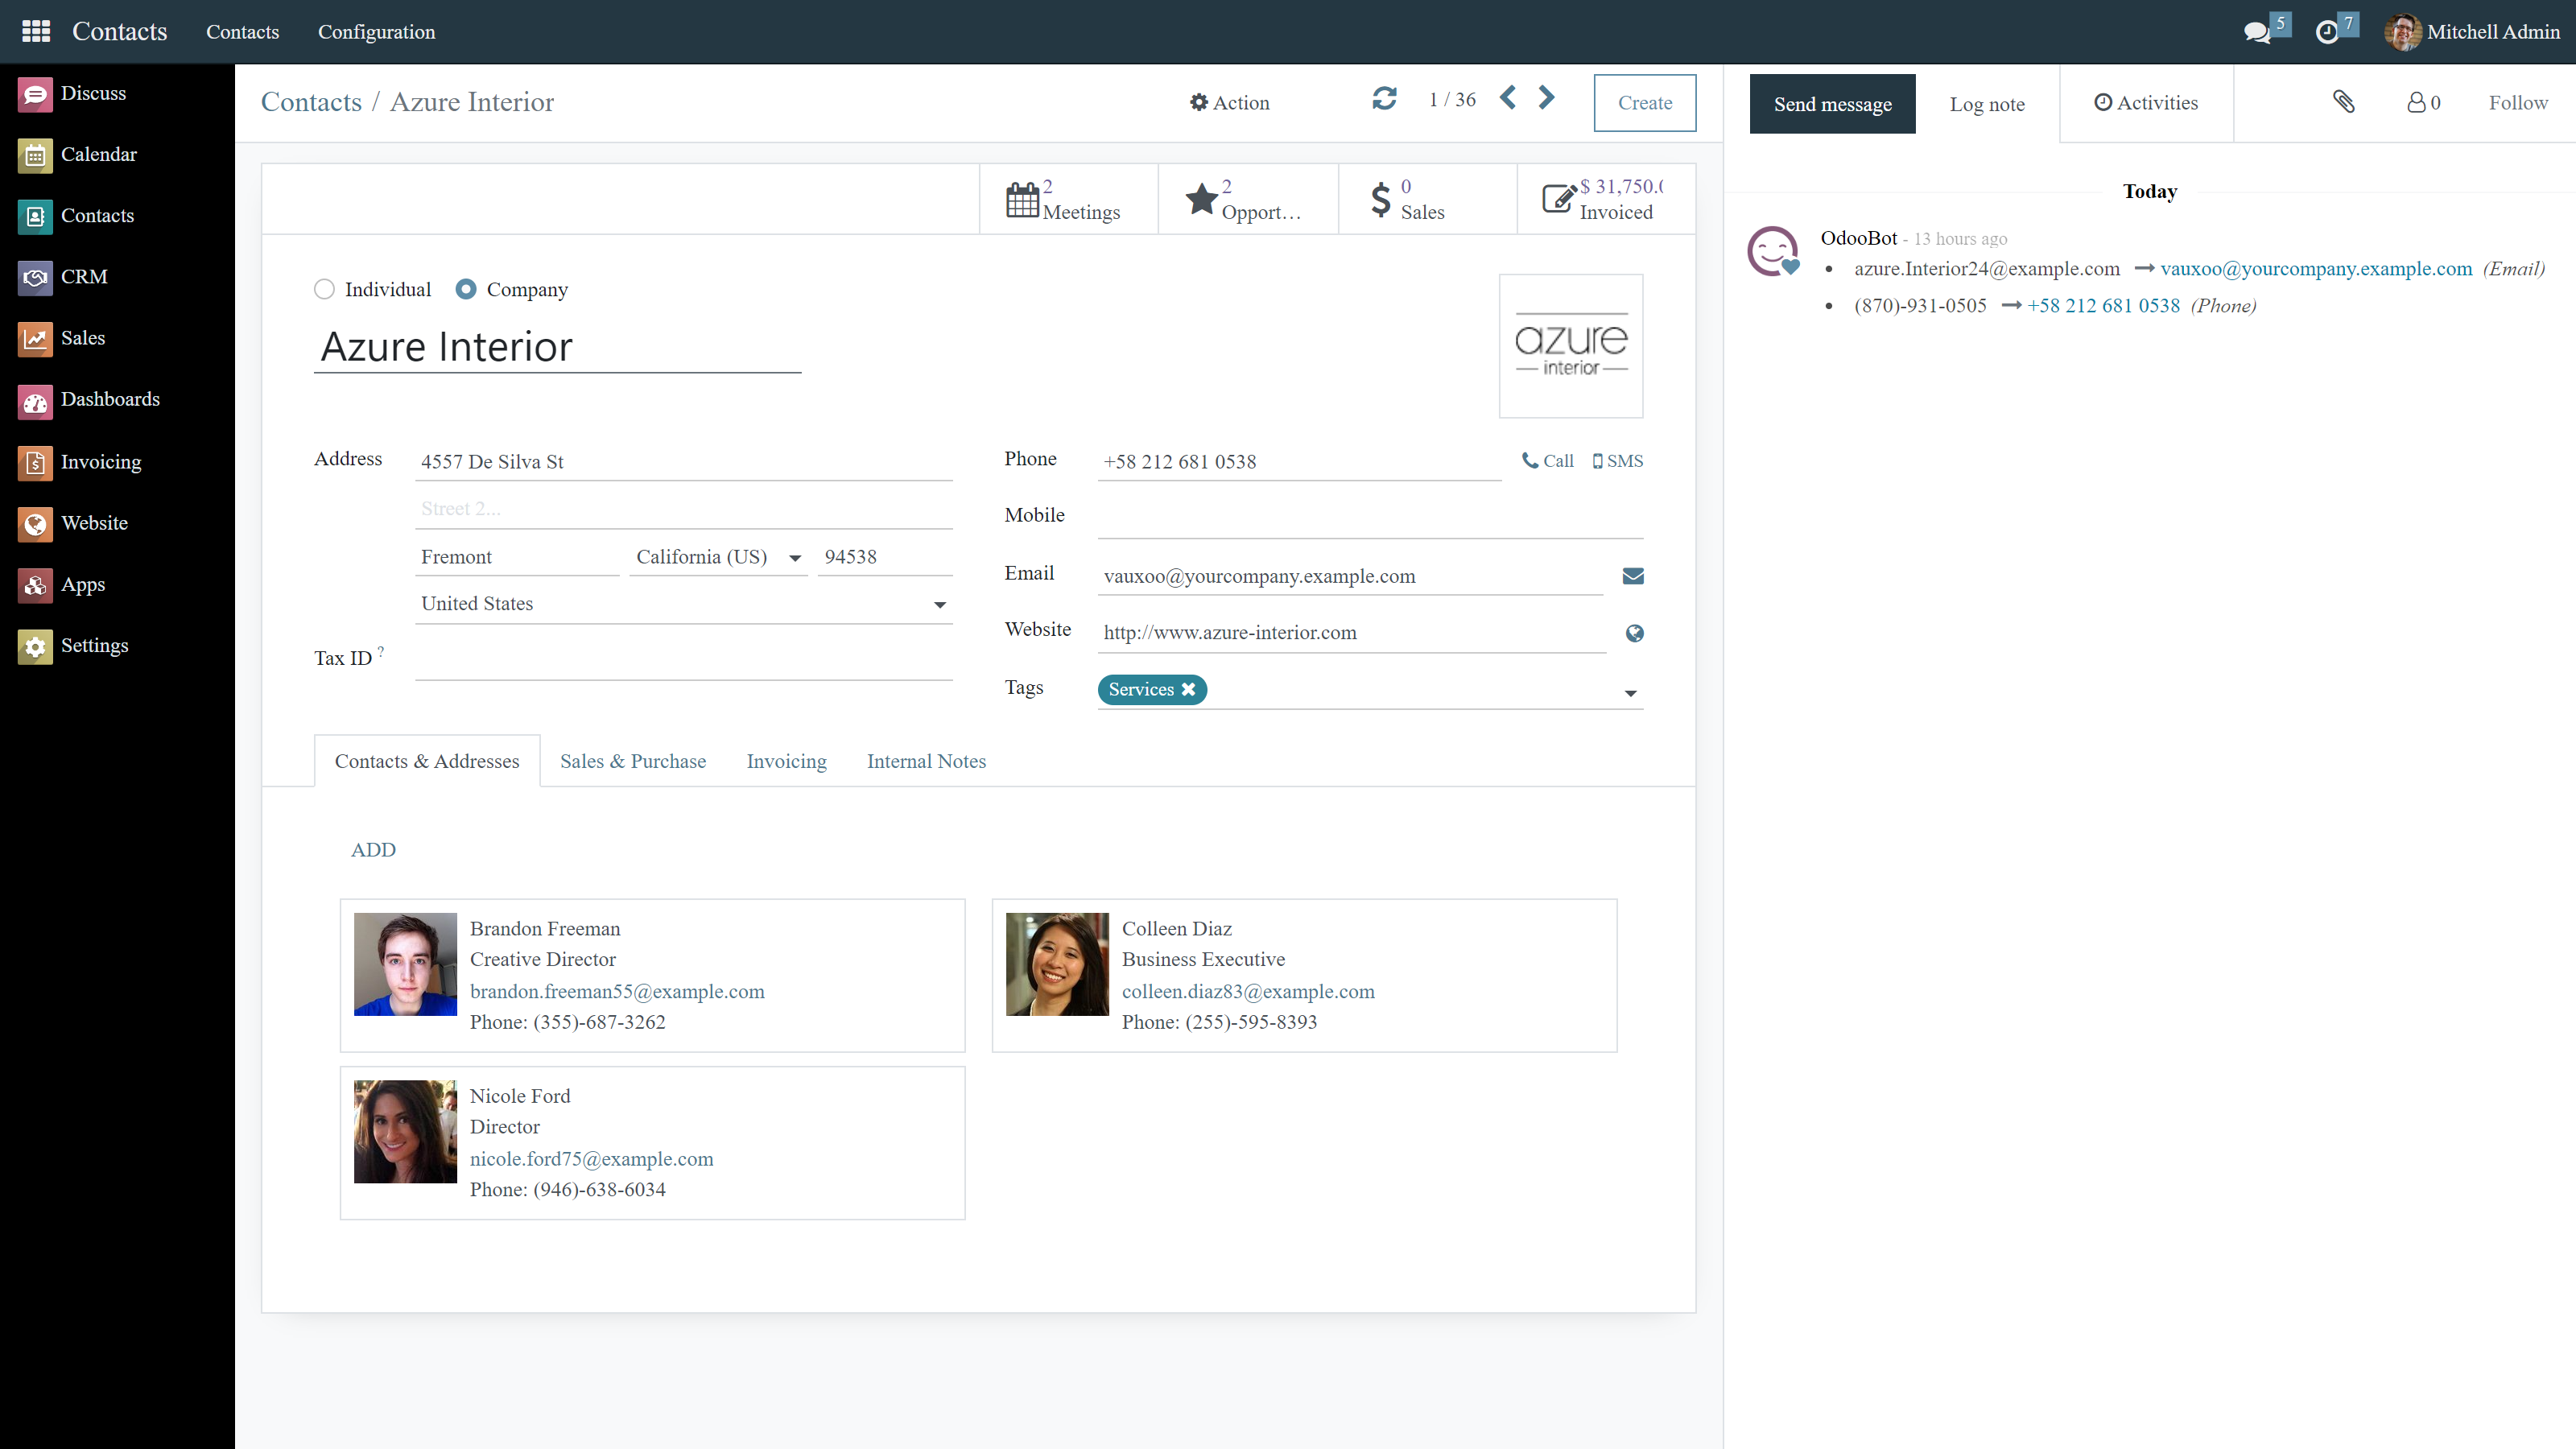Viewport: 2576px width, 1449px height.
Task: Click the ADD link for contacts
Action: click(373, 850)
